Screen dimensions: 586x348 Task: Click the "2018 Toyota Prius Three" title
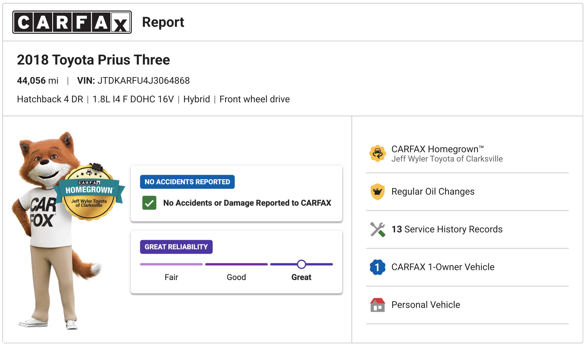click(93, 60)
